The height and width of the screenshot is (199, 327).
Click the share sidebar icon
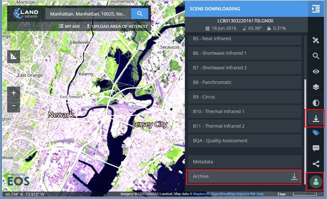point(316,164)
